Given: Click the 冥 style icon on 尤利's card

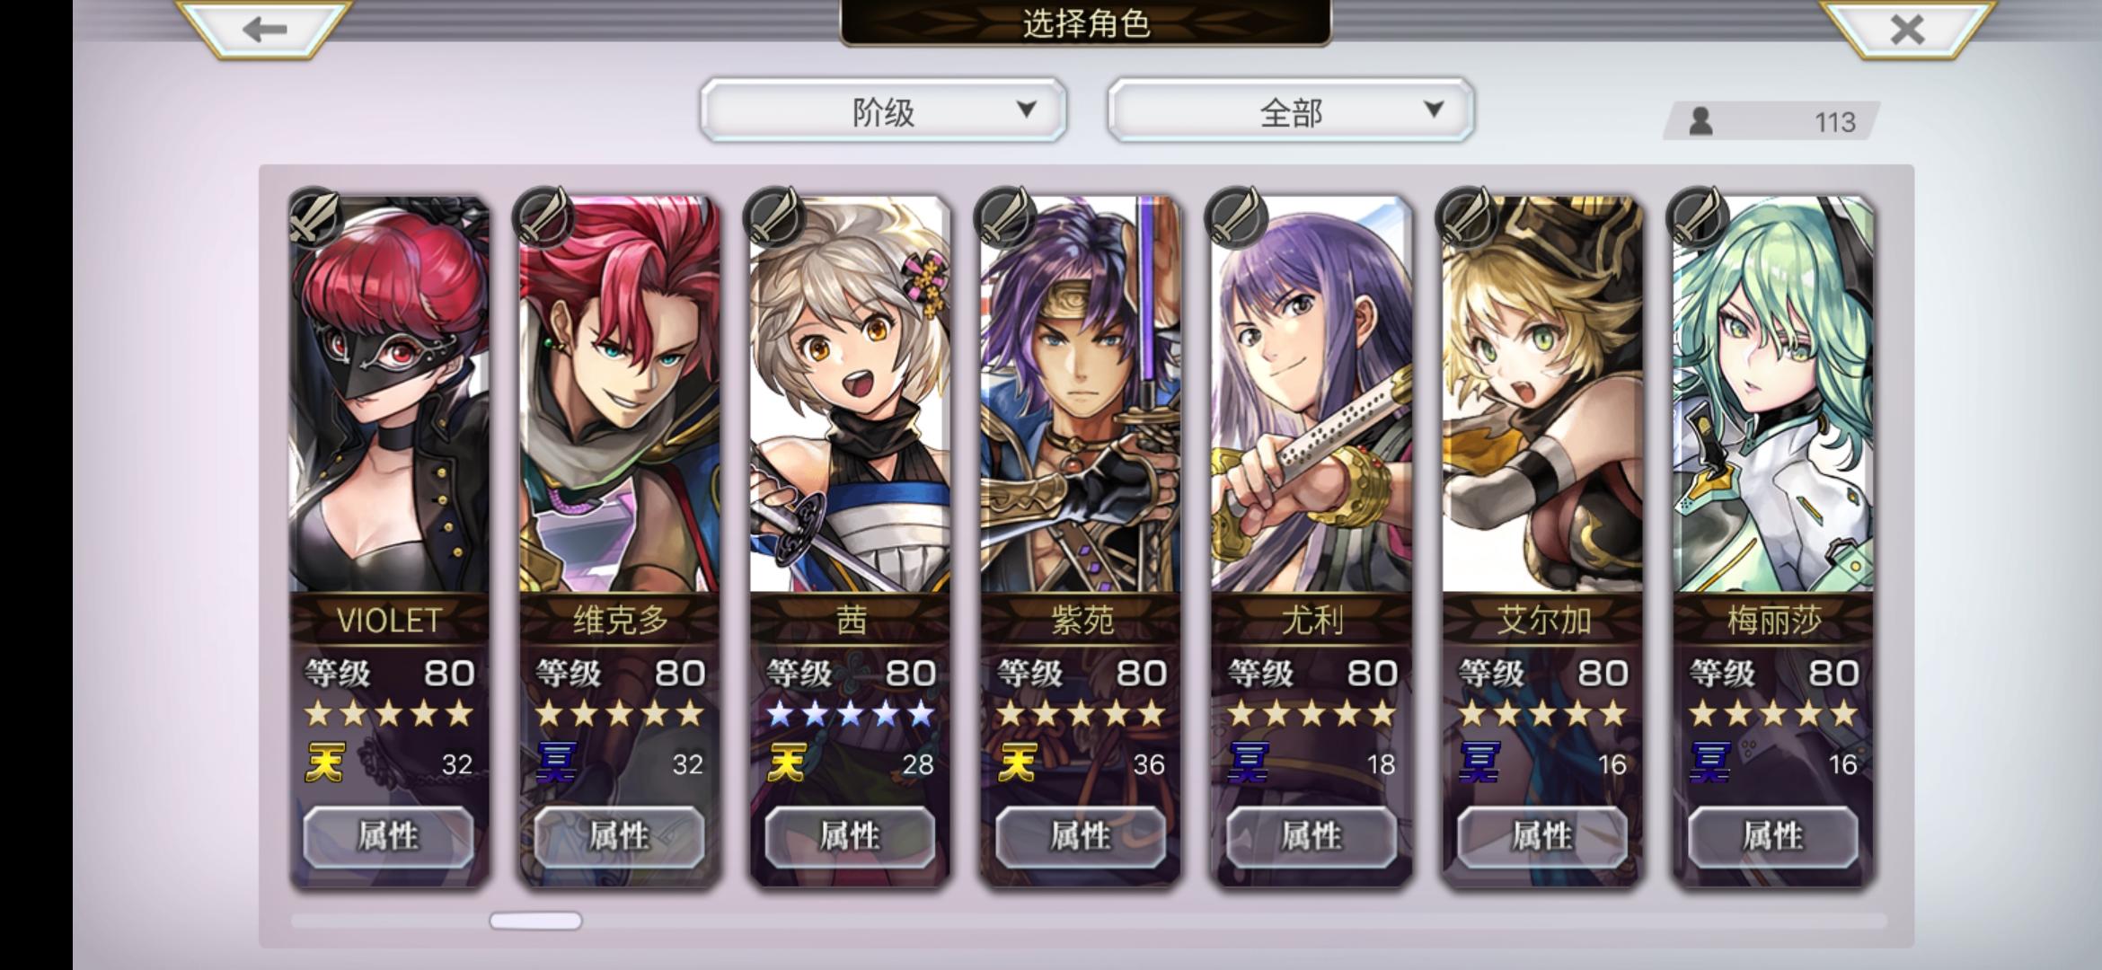Looking at the screenshot, I should pyautogui.click(x=1249, y=763).
